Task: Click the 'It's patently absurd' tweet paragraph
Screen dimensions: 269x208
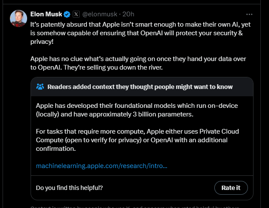Action: 140,33
